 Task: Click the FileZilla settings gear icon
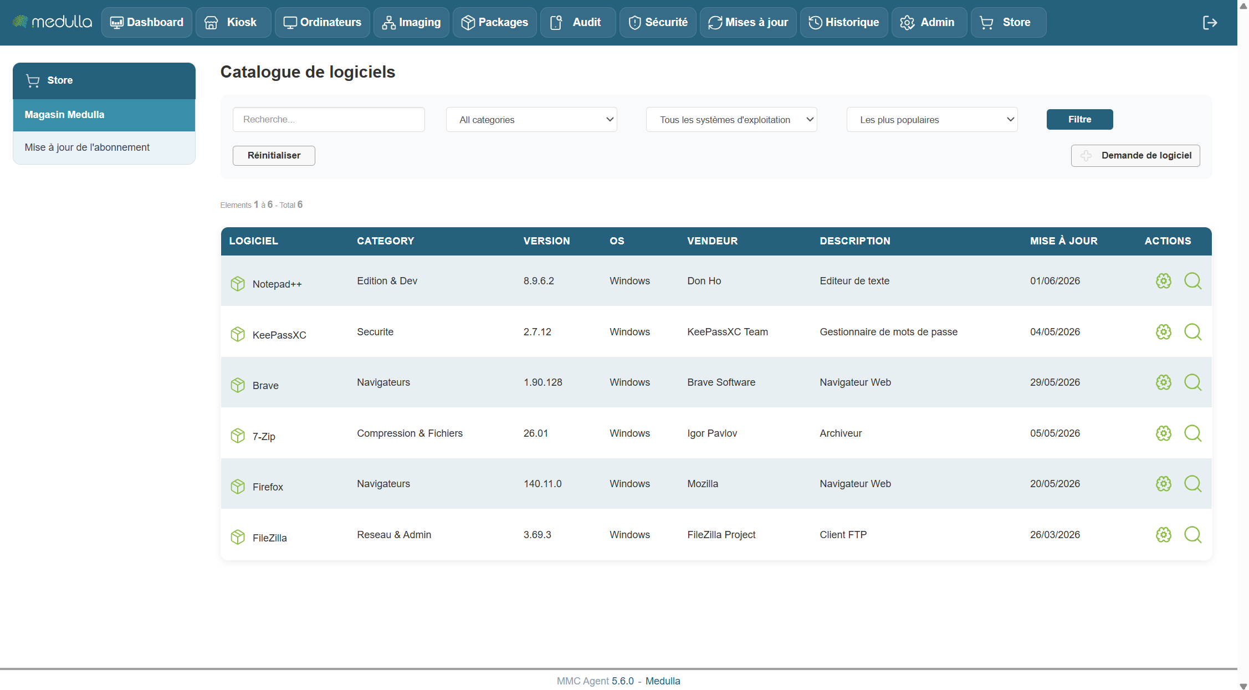point(1164,535)
